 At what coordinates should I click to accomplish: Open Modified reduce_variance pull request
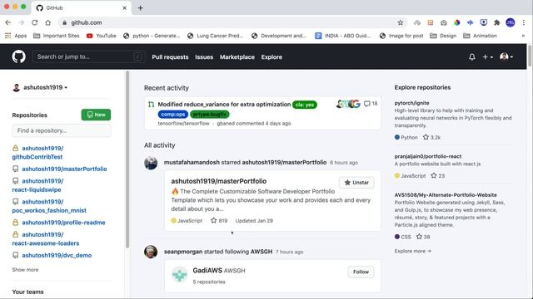[x=224, y=105]
